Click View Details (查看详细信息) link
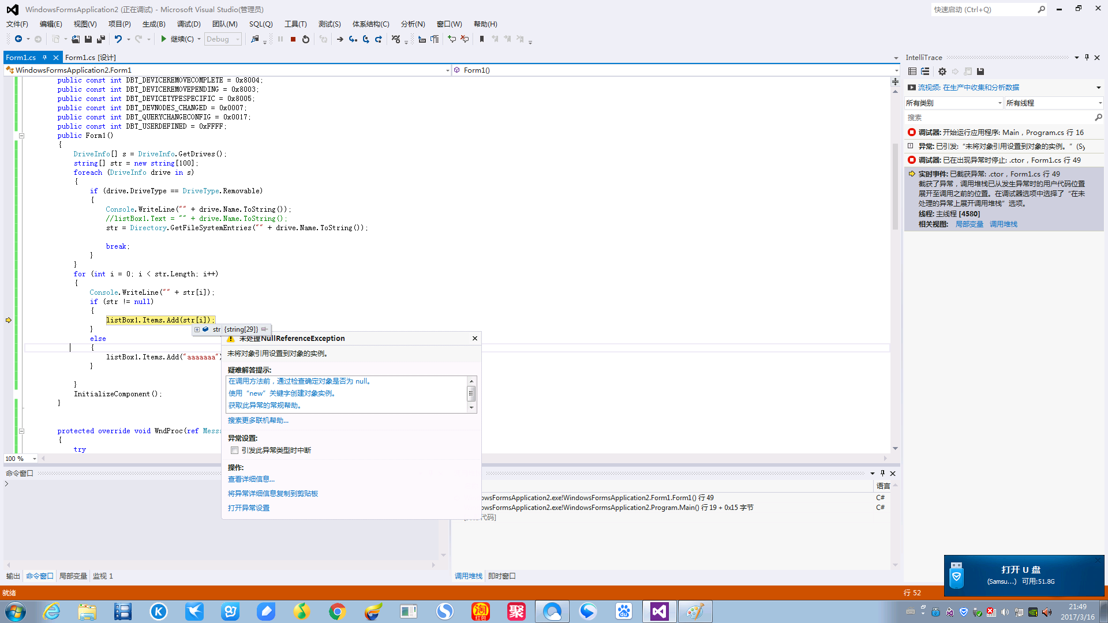The height and width of the screenshot is (623, 1108). (251, 479)
